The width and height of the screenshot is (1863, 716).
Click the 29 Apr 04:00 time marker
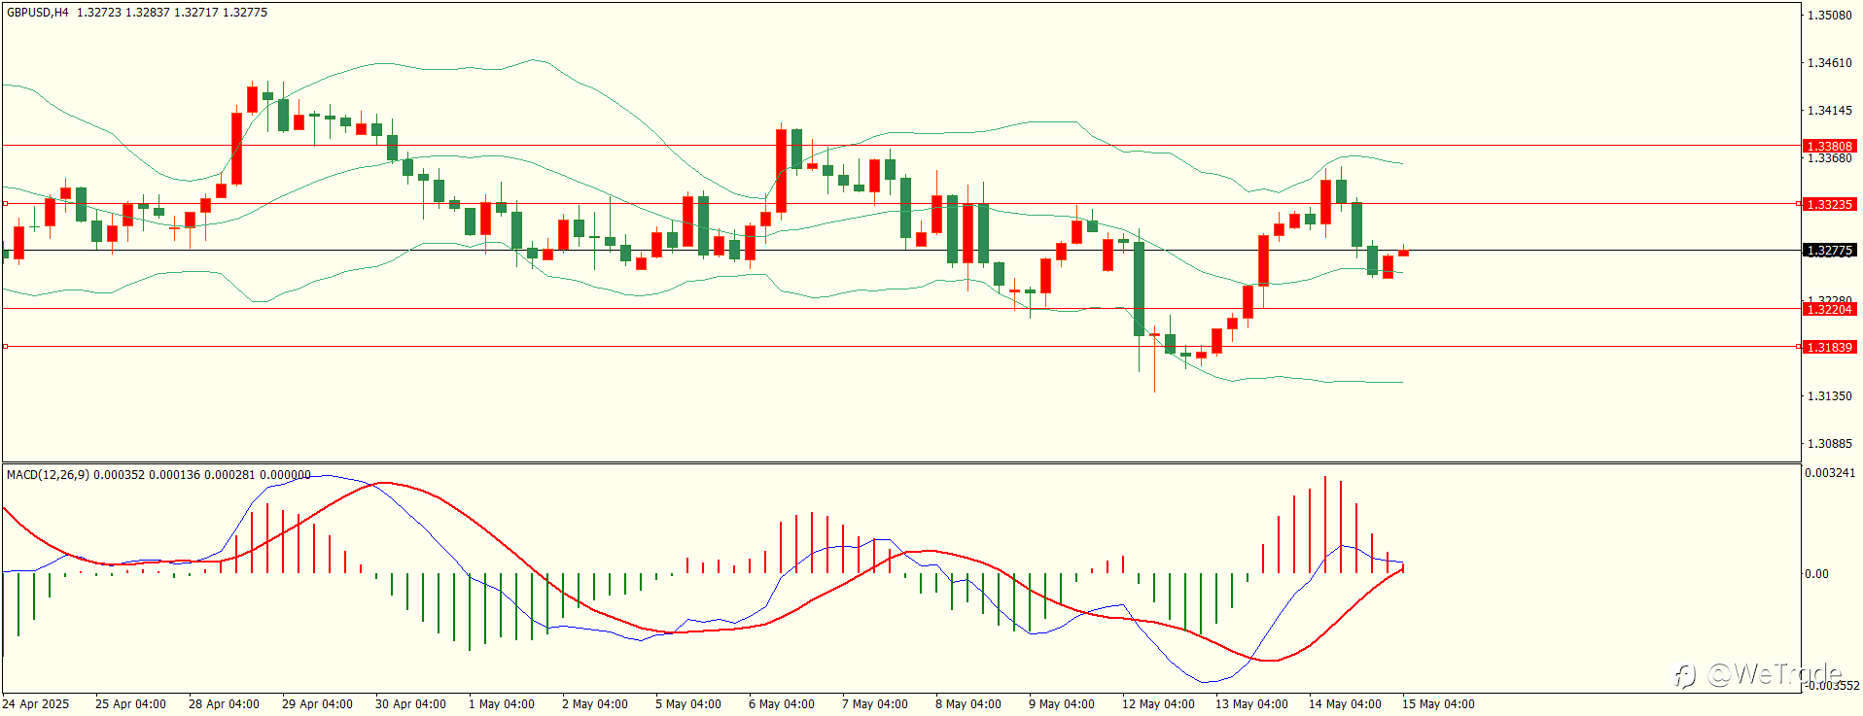[x=317, y=704]
